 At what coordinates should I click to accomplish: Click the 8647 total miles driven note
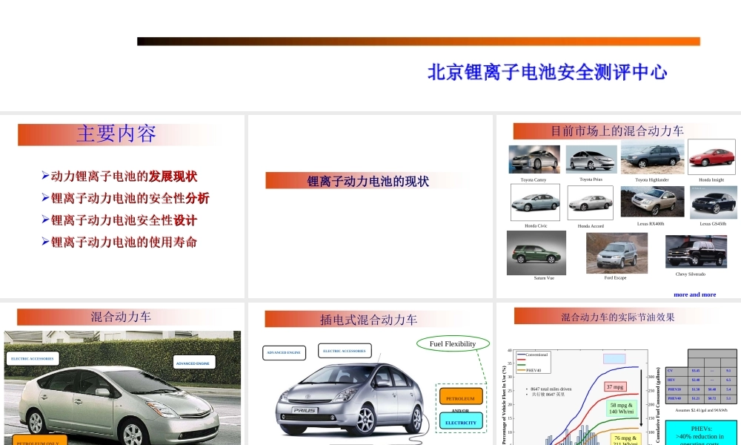tap(548, 389)
